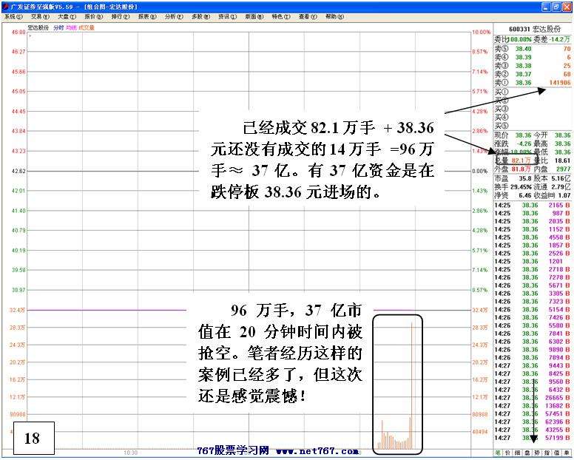The image size is (574, 460).
Task: Open the 大盘 menu
Action: [67, 16]
